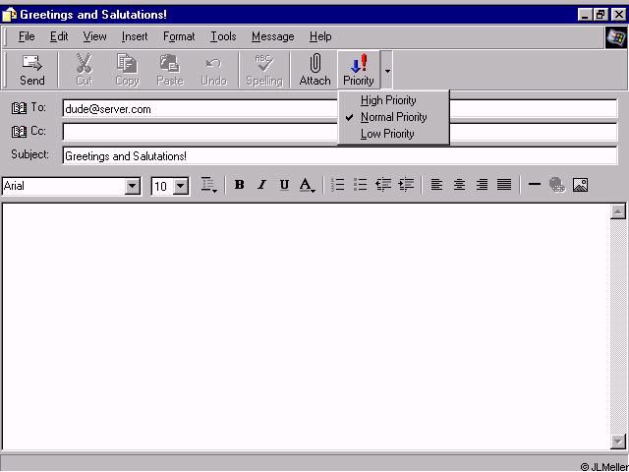Center the paragraph text
The height and width of the screenshot is (472, 629).
click(459, 185)
